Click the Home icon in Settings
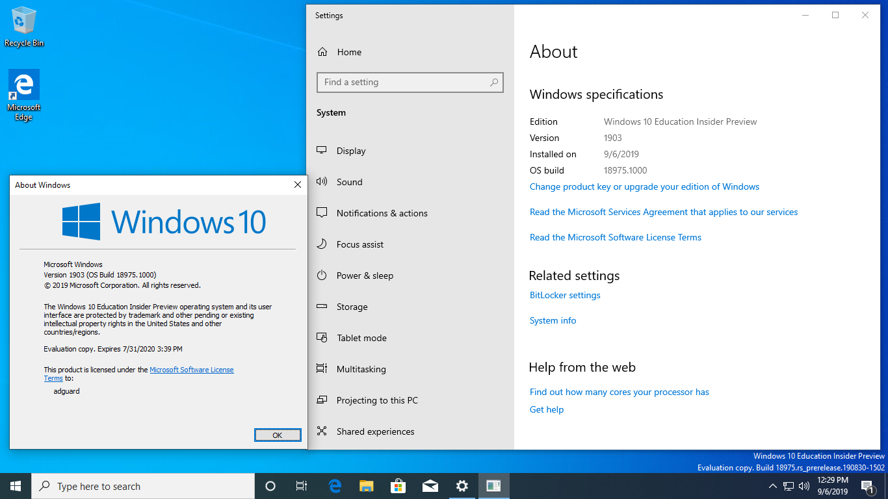888x499 pixels. click(322, 52)
